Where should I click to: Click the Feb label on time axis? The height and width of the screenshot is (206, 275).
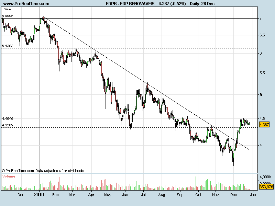[55, 195]
